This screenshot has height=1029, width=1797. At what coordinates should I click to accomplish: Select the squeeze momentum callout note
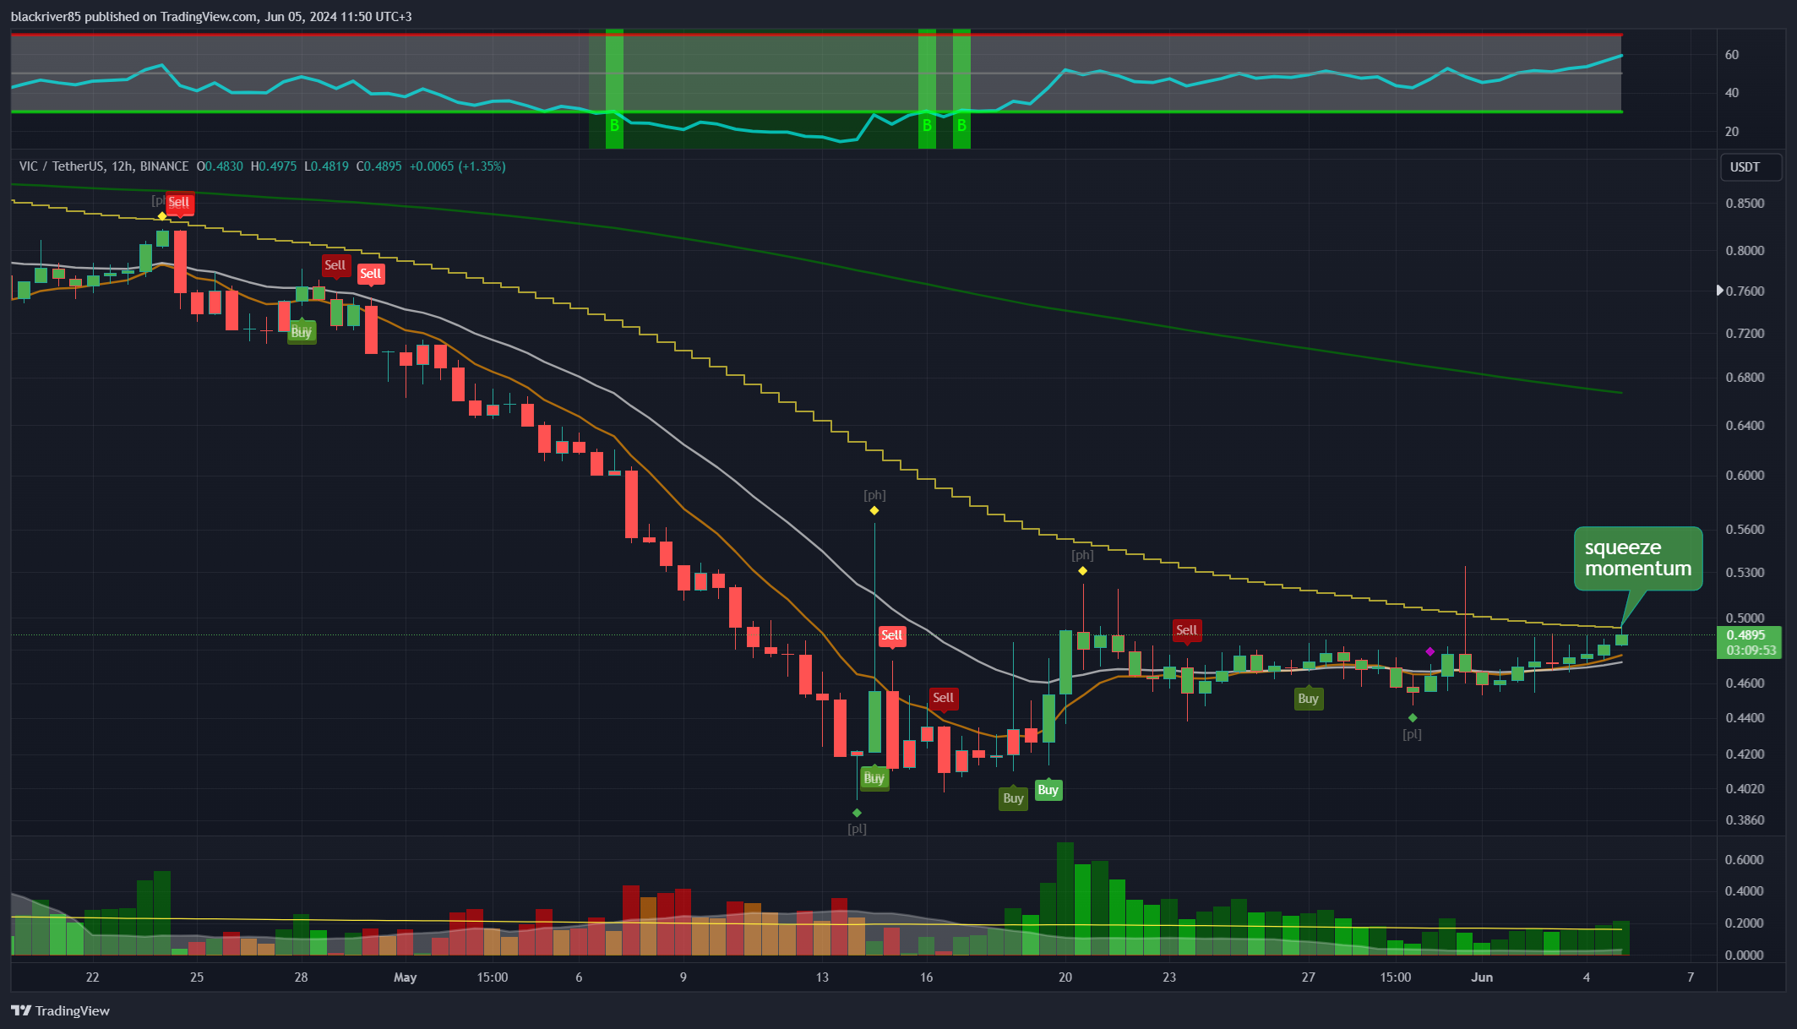[x=1637, y=558]
